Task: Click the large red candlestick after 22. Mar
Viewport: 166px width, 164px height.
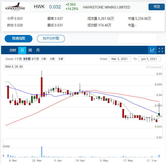Action: [42, 87]
